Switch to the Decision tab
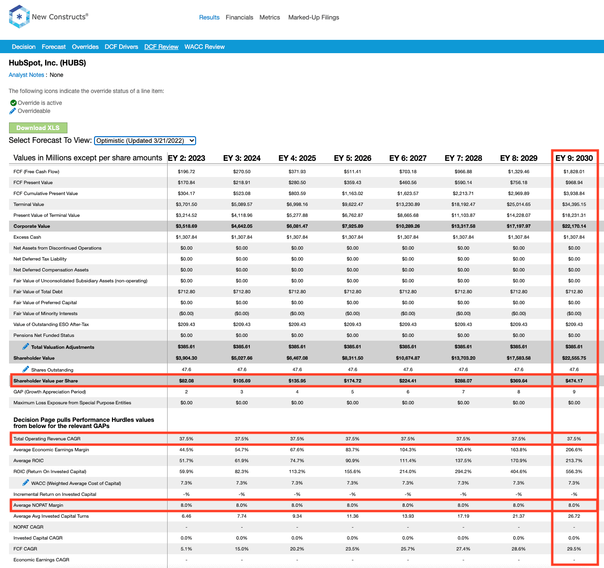Image resolution: width=604 pixels, height=568 pixels. click(x=24, y=47)
